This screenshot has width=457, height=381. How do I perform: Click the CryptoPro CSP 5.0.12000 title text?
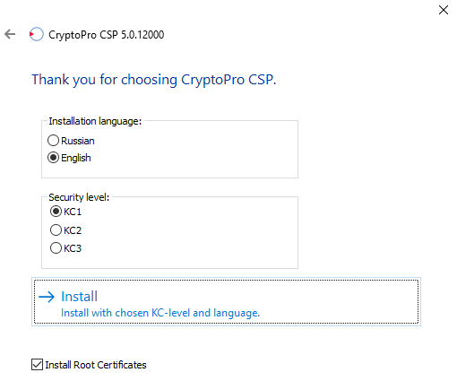point(107,35)
